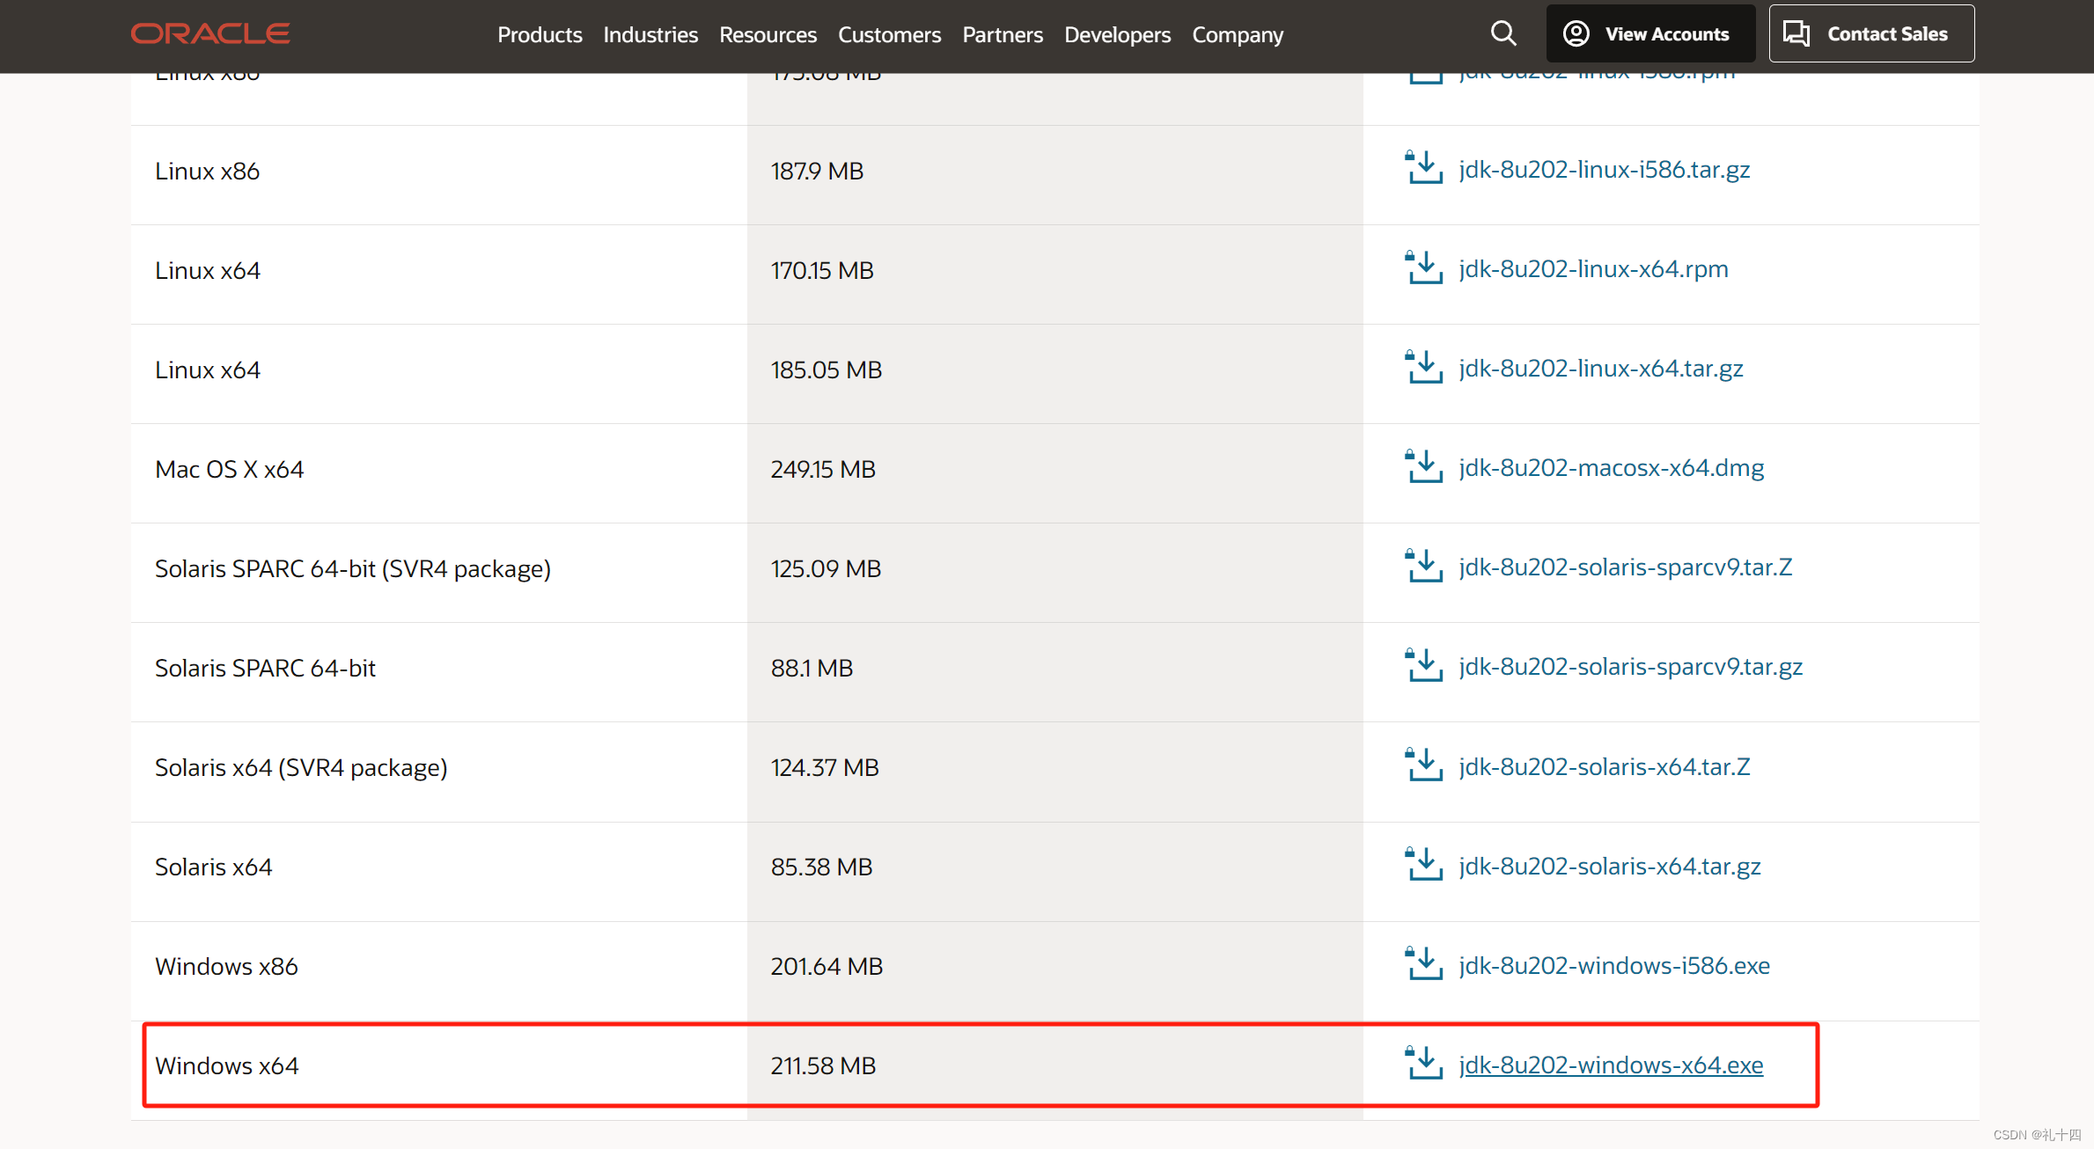Download jdk-8u202-linux-x64.tar.gz

coord(1600,368)
